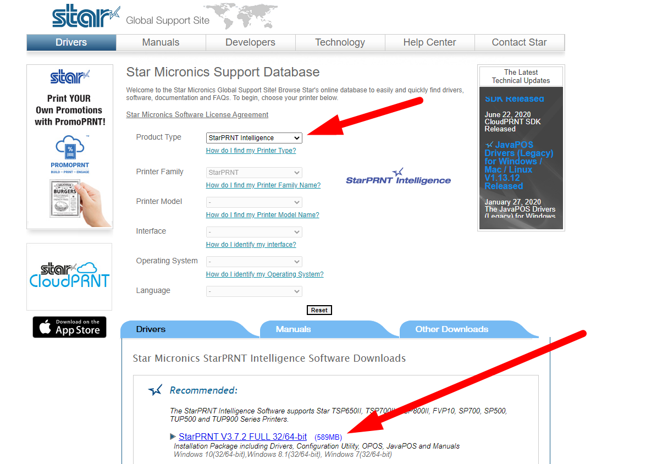Open the Star CloudPRNT banner
646x464 pixels.
pos(69,276)
